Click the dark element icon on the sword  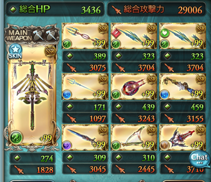click(x=67, y=145)
